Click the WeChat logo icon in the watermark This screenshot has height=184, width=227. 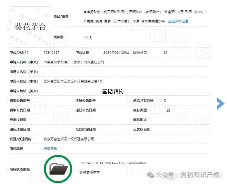[x=150, y=175]
